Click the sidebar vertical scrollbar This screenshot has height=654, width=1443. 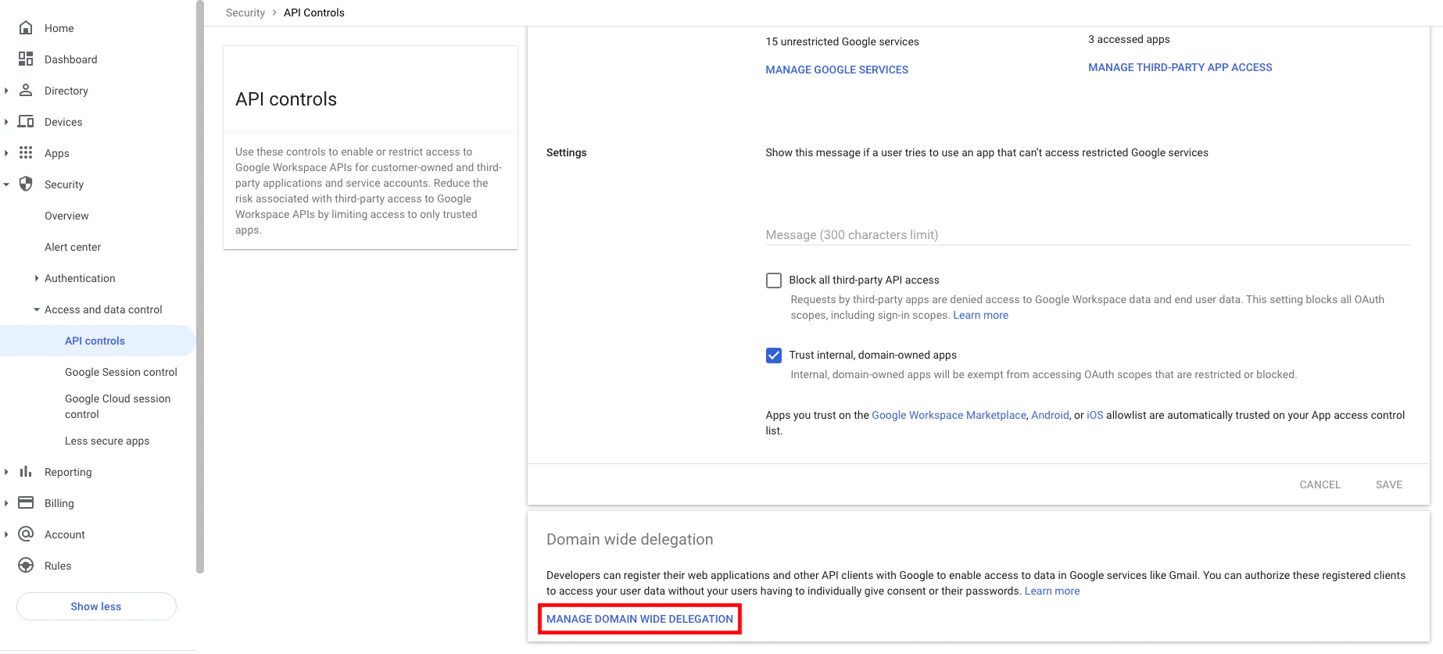(x=200, y=286)
